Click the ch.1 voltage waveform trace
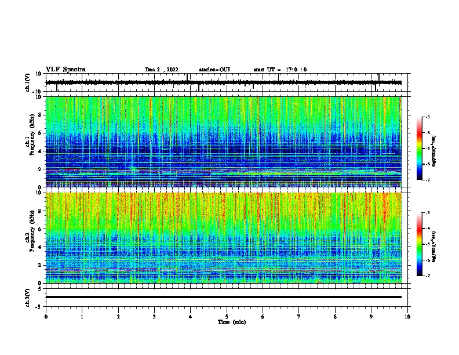 click(223, 82)
